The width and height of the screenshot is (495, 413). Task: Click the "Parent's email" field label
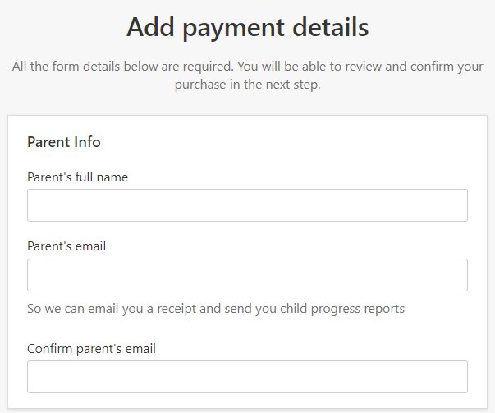click(66, 246)
